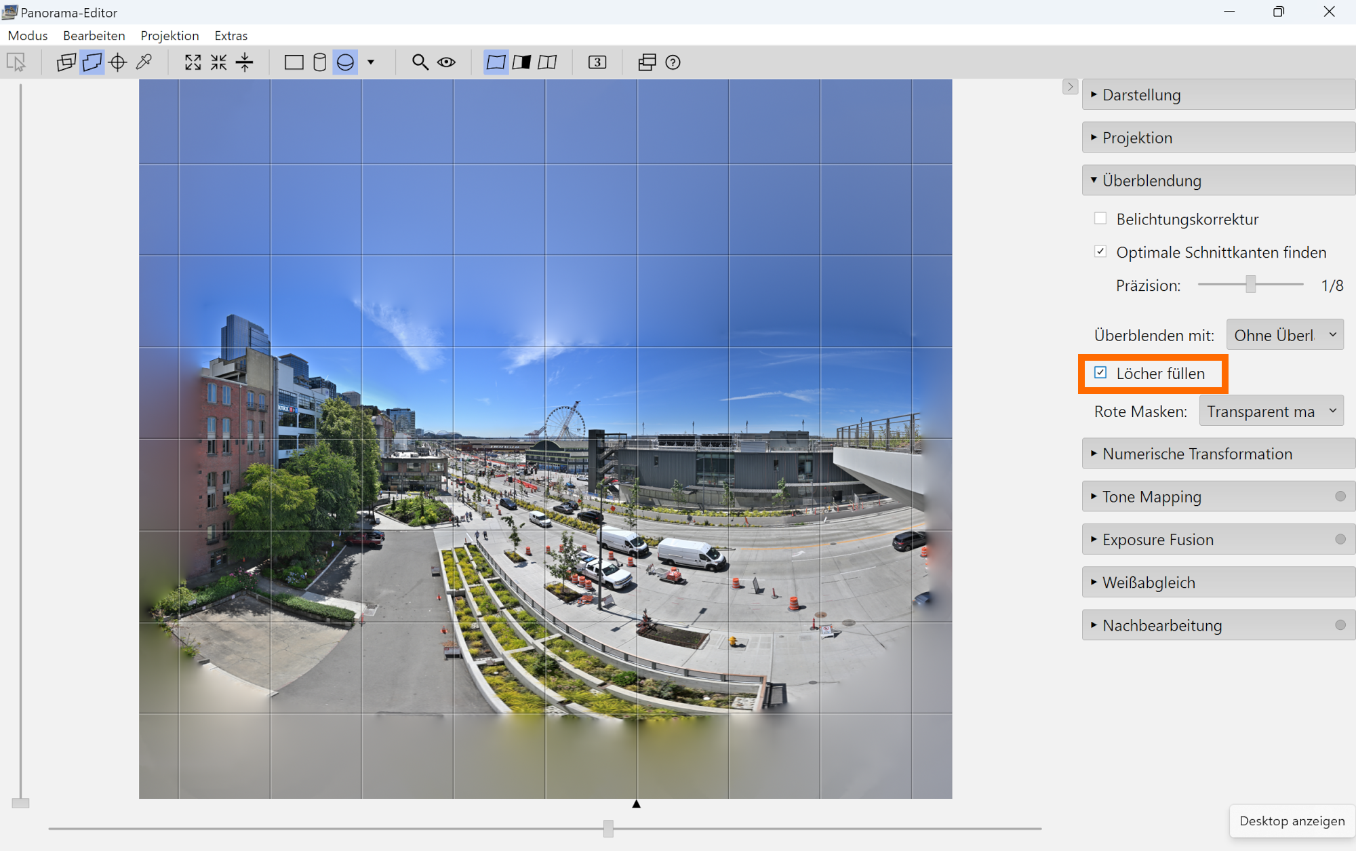Uncheck Optimale Schnittkanten finden
Screen dimensions: 1356x851
click(x=1100, y=252)
